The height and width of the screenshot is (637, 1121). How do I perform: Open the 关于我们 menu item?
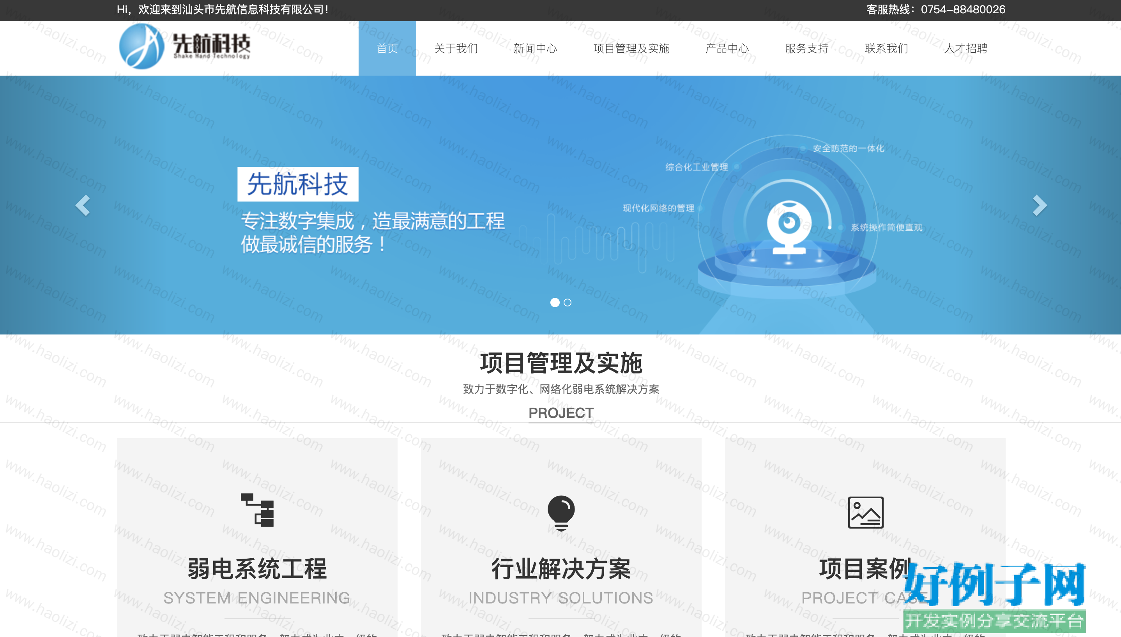pos(456,48)
